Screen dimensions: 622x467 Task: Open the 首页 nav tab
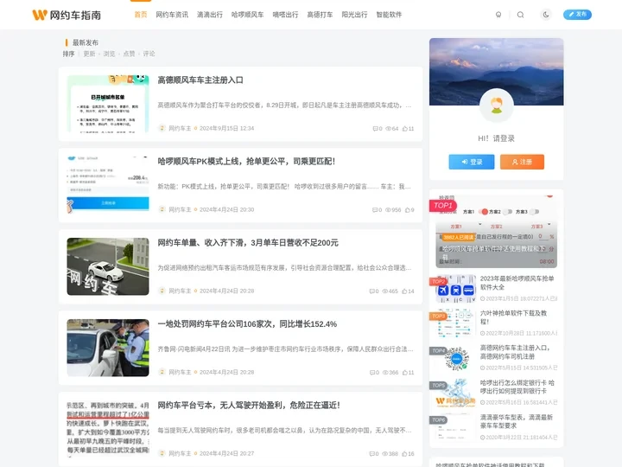pos(141,15)
